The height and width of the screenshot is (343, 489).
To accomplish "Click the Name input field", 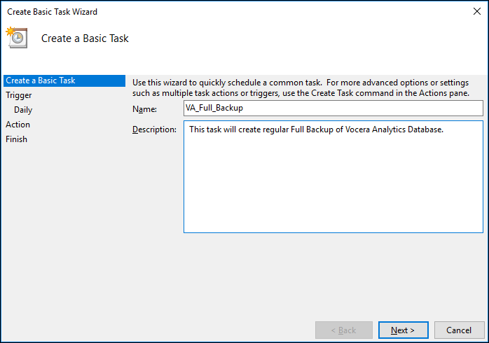I will tap(333, 108).
